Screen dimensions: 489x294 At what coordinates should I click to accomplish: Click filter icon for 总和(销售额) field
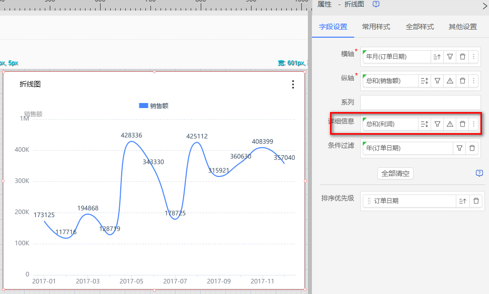438,80
